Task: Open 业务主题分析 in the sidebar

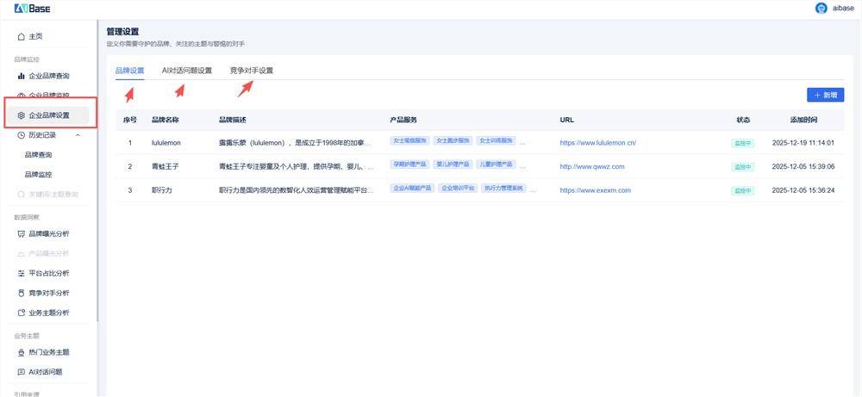Action: (x=43, y=313)
